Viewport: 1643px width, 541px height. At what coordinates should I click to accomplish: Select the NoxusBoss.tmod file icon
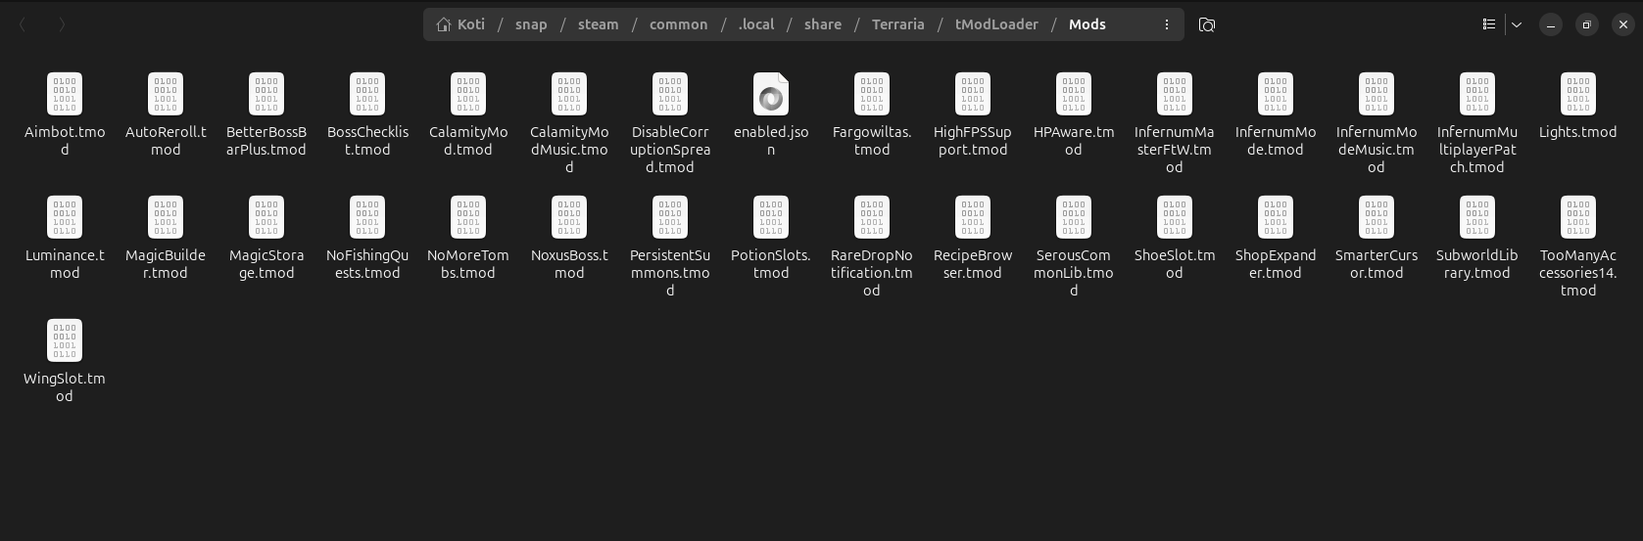569,217
